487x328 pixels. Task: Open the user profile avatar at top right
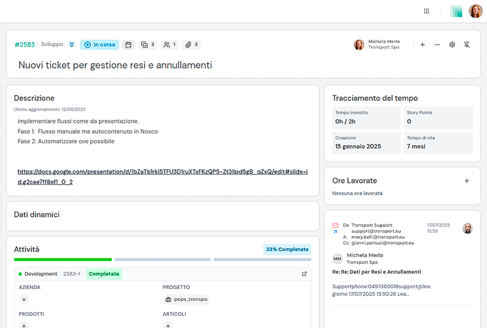click(x=475, y=11)
